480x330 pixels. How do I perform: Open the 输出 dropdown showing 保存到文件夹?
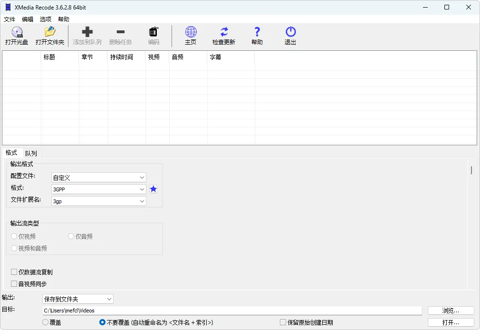(78, 299)
